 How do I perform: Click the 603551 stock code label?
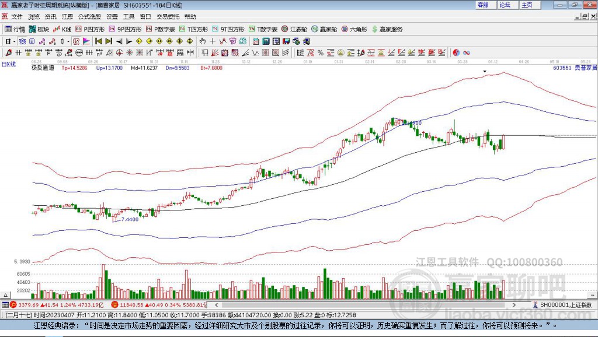[x=562, y=68]
